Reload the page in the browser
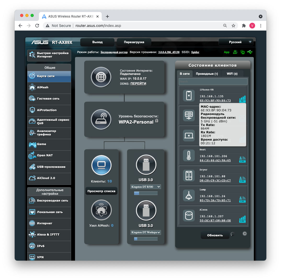Viewport: 281px width, 280px height. tap(37, 26)
